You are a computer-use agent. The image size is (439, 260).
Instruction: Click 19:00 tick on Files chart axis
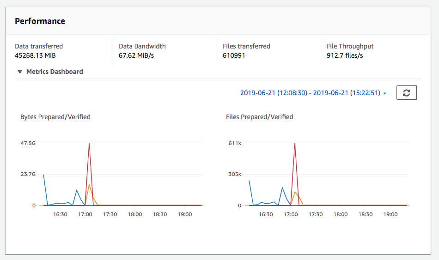click(390, 214)
